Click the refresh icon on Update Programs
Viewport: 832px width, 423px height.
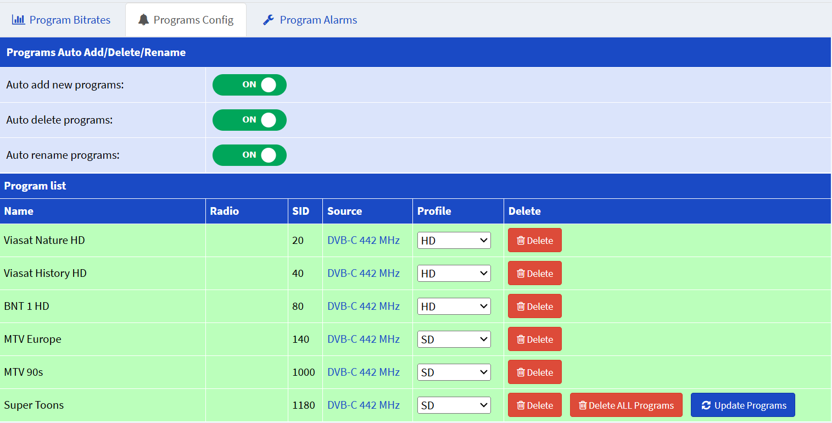pos(706,405)
